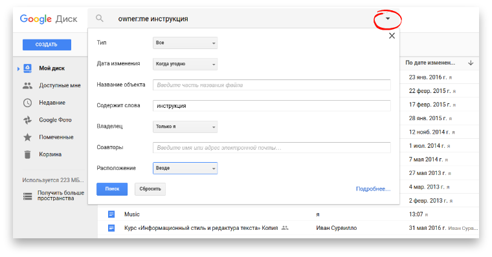Image resolution: width=492 pixels, height=257 pixels.
Task: Click the shared people icon on Курс file
Action: click(x=285, y=228)
